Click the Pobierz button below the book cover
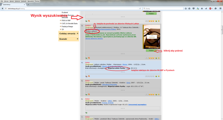 point(151,51)
